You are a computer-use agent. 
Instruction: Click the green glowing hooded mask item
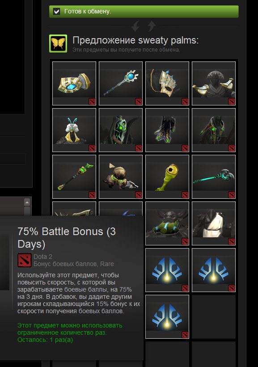click(x=121, y=130)
